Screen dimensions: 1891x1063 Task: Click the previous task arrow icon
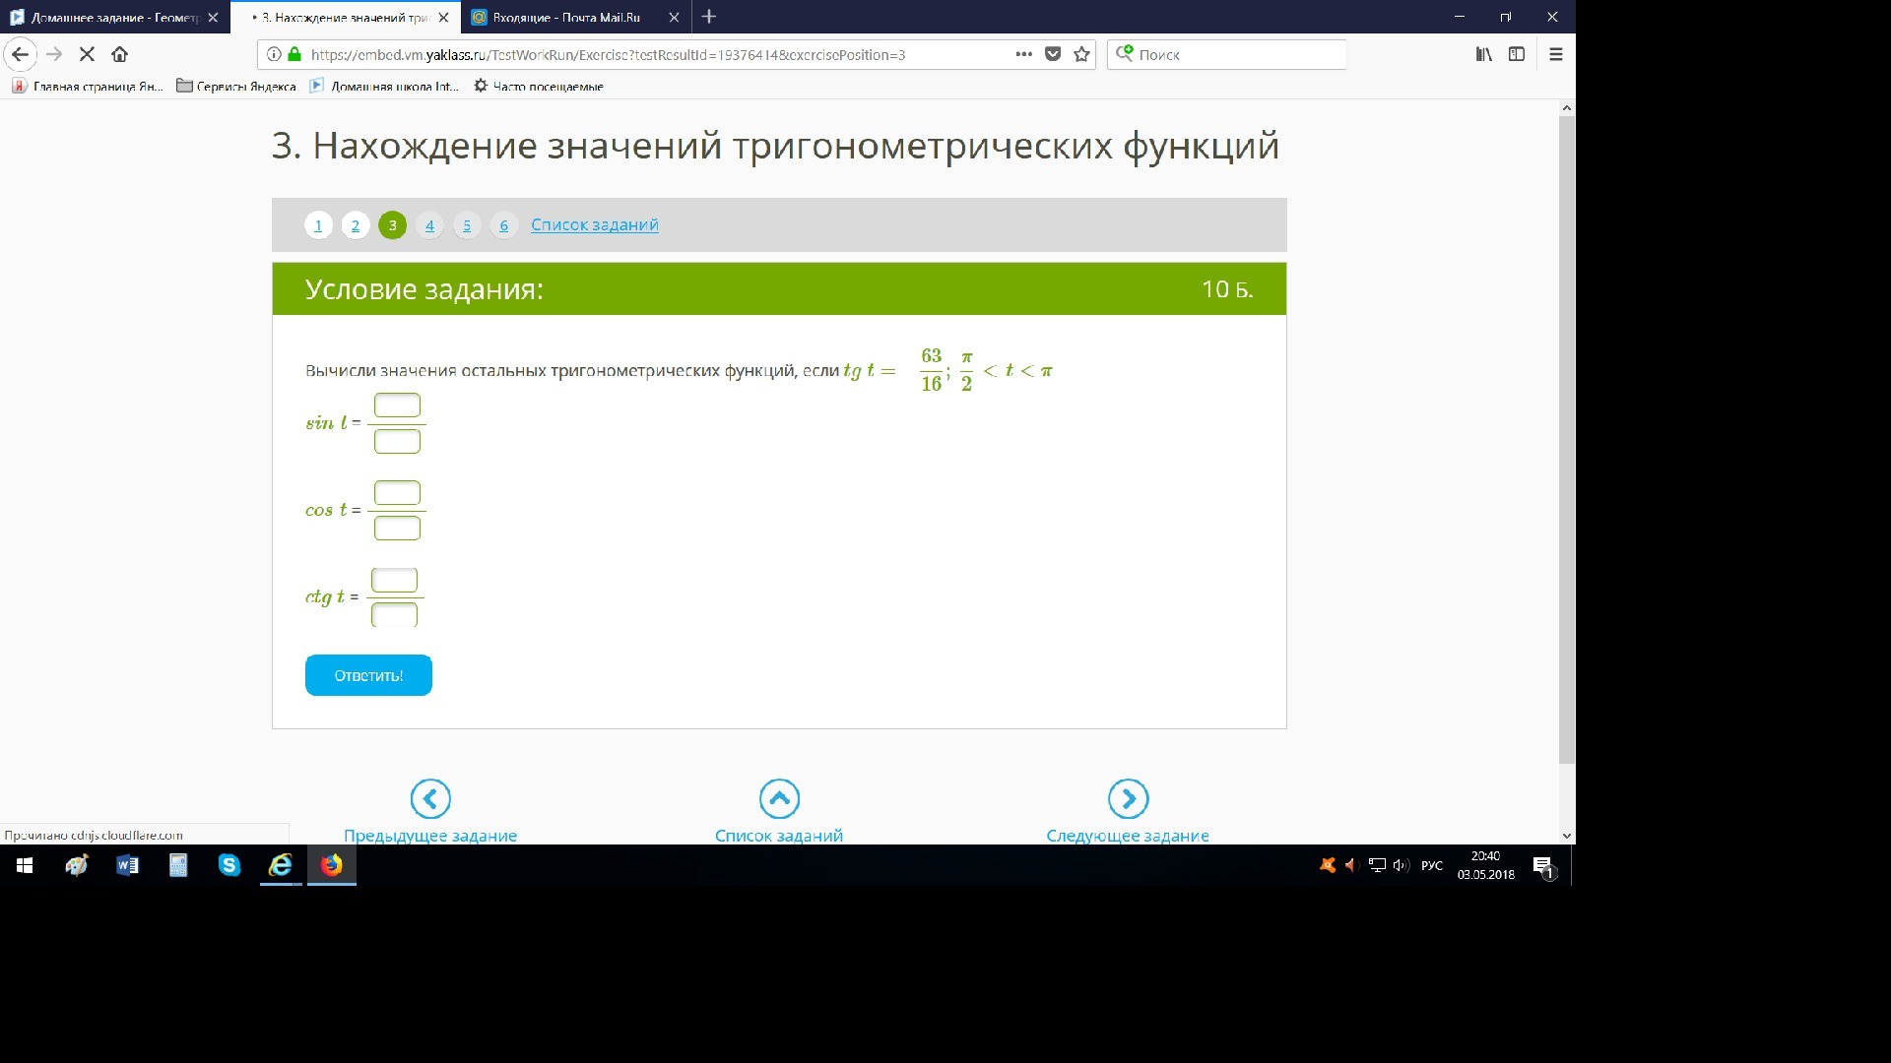[x=430, y=798]
